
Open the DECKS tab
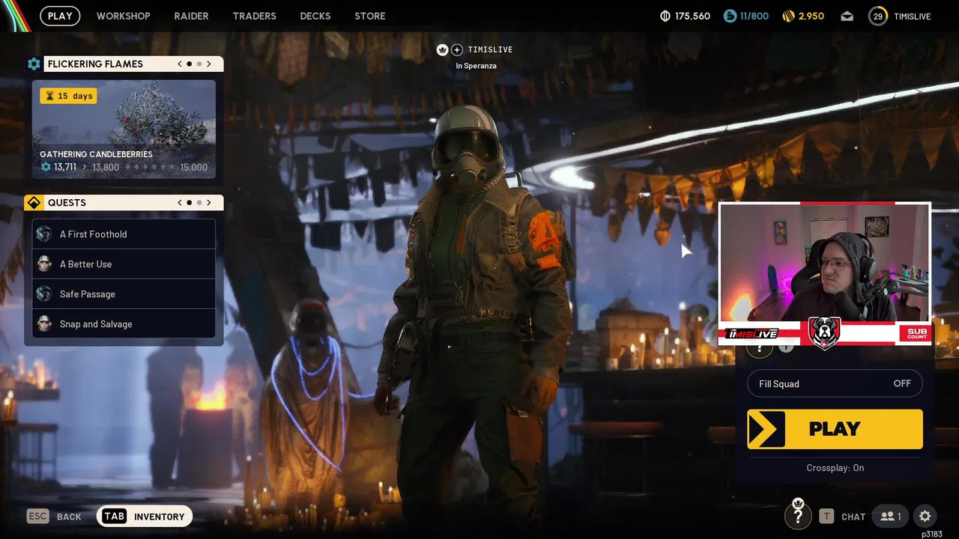[x=315, y=16]
